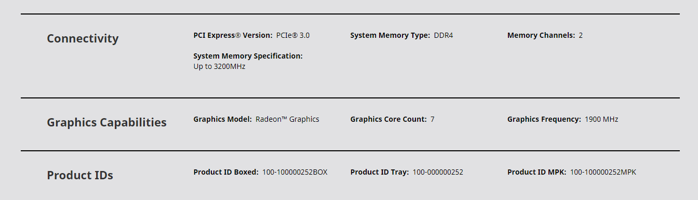Click the Graphics Frequency label
The height and width of the screenshot is (200, 698).
[x=544, y=119]
